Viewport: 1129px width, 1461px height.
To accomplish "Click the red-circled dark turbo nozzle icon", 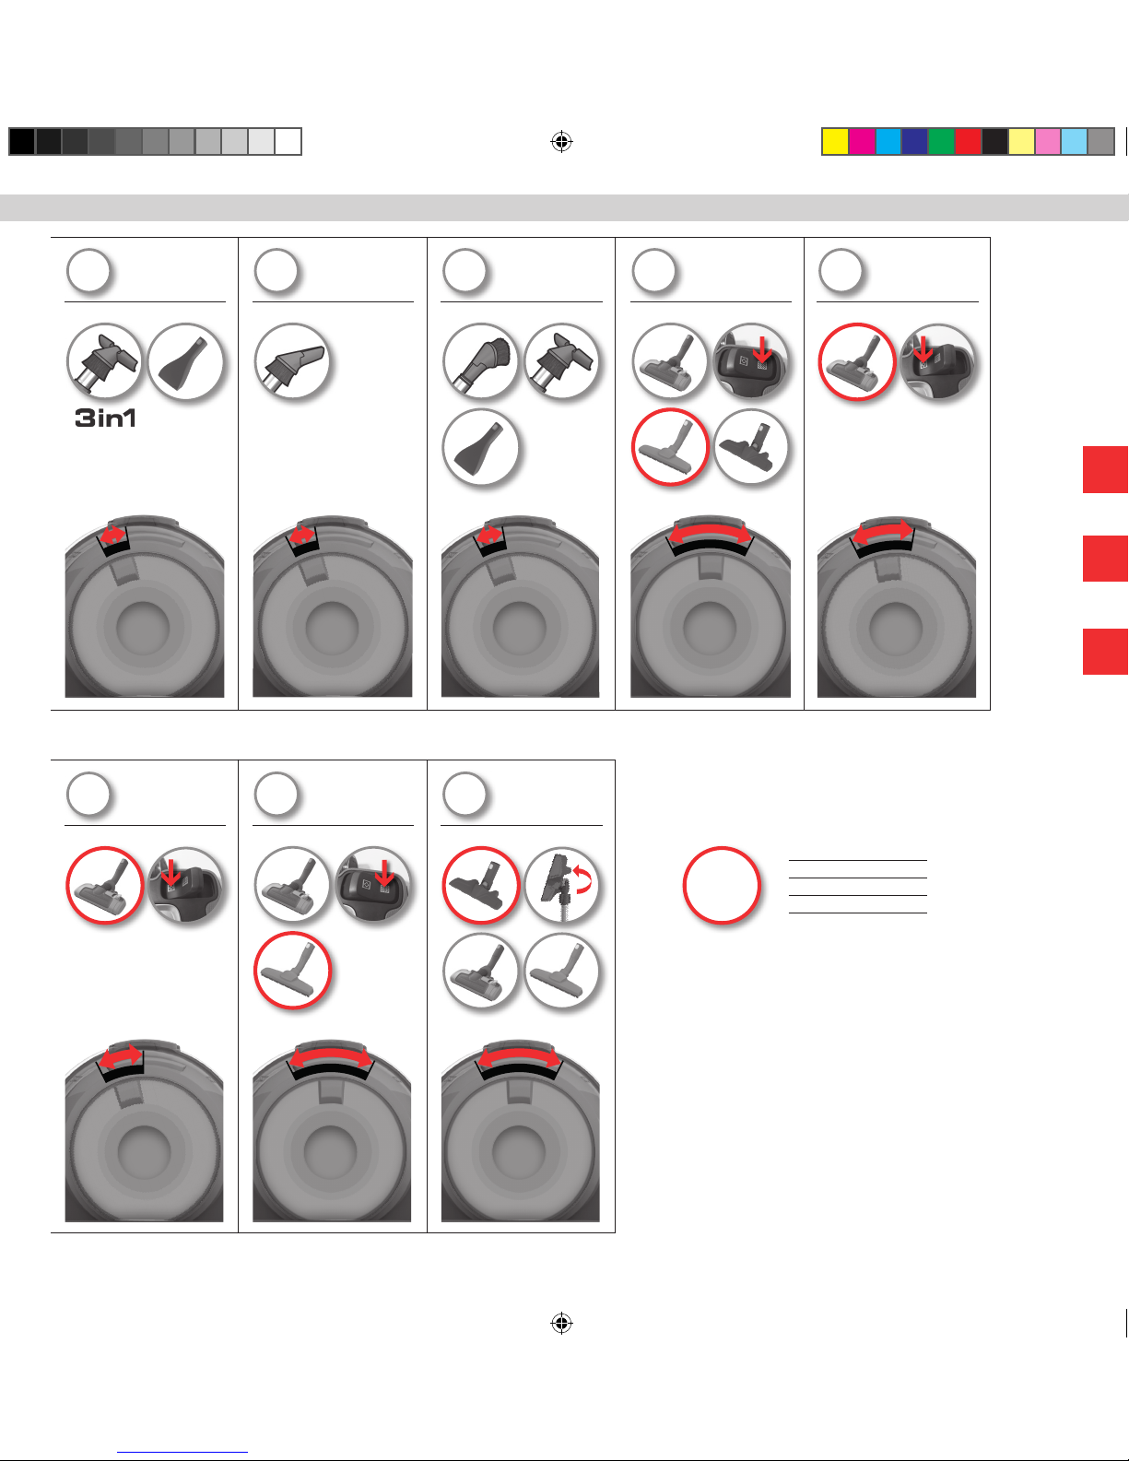I will [480, 884].
